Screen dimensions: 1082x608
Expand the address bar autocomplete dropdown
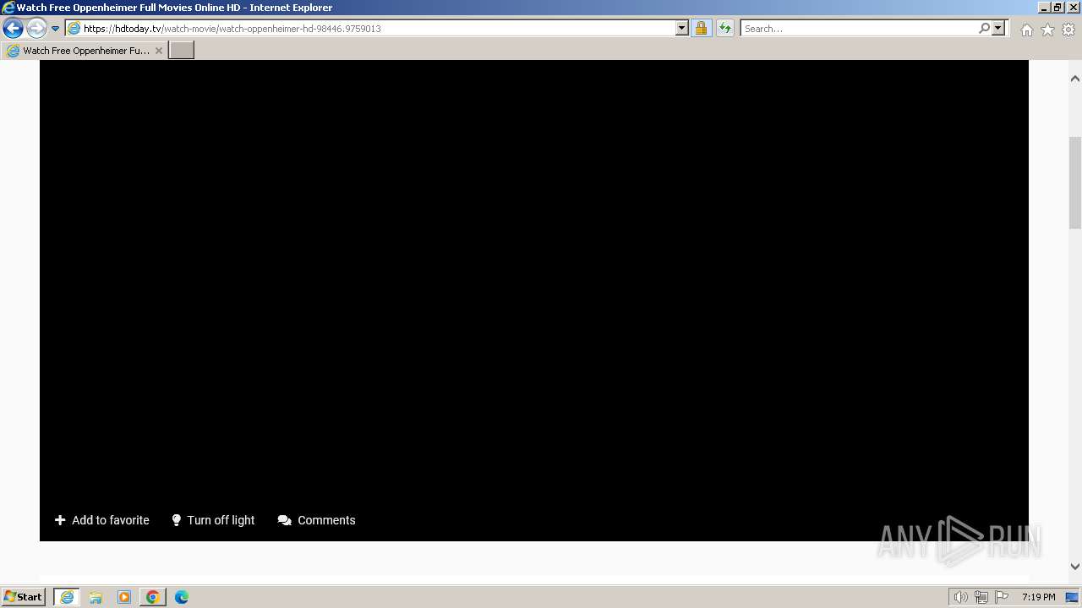pyautogui.click(x=682, y=29)
